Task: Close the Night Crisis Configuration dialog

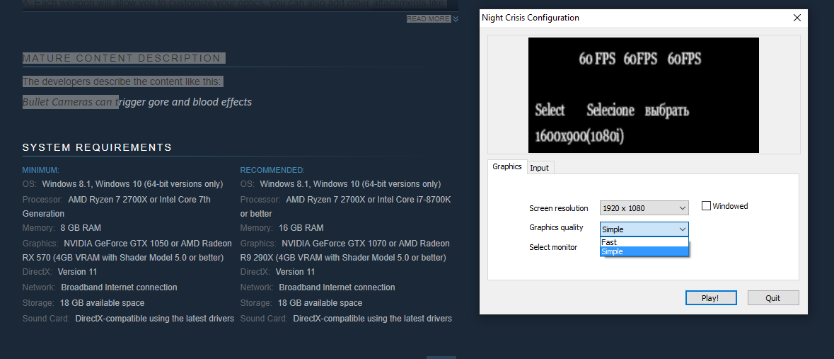Action: [x=797, y=18]
